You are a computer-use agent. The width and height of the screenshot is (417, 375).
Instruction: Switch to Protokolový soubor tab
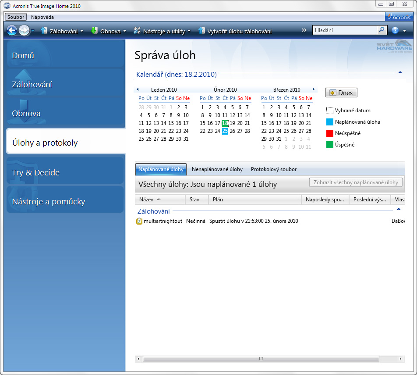[x=273, y=169]
